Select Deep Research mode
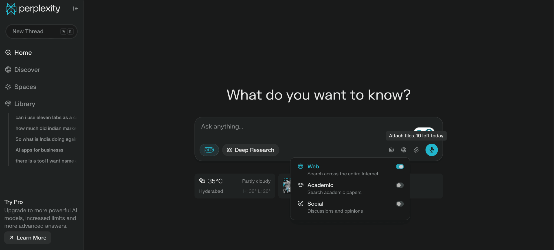Screen dimensions: 554x250 click(250, 150)
